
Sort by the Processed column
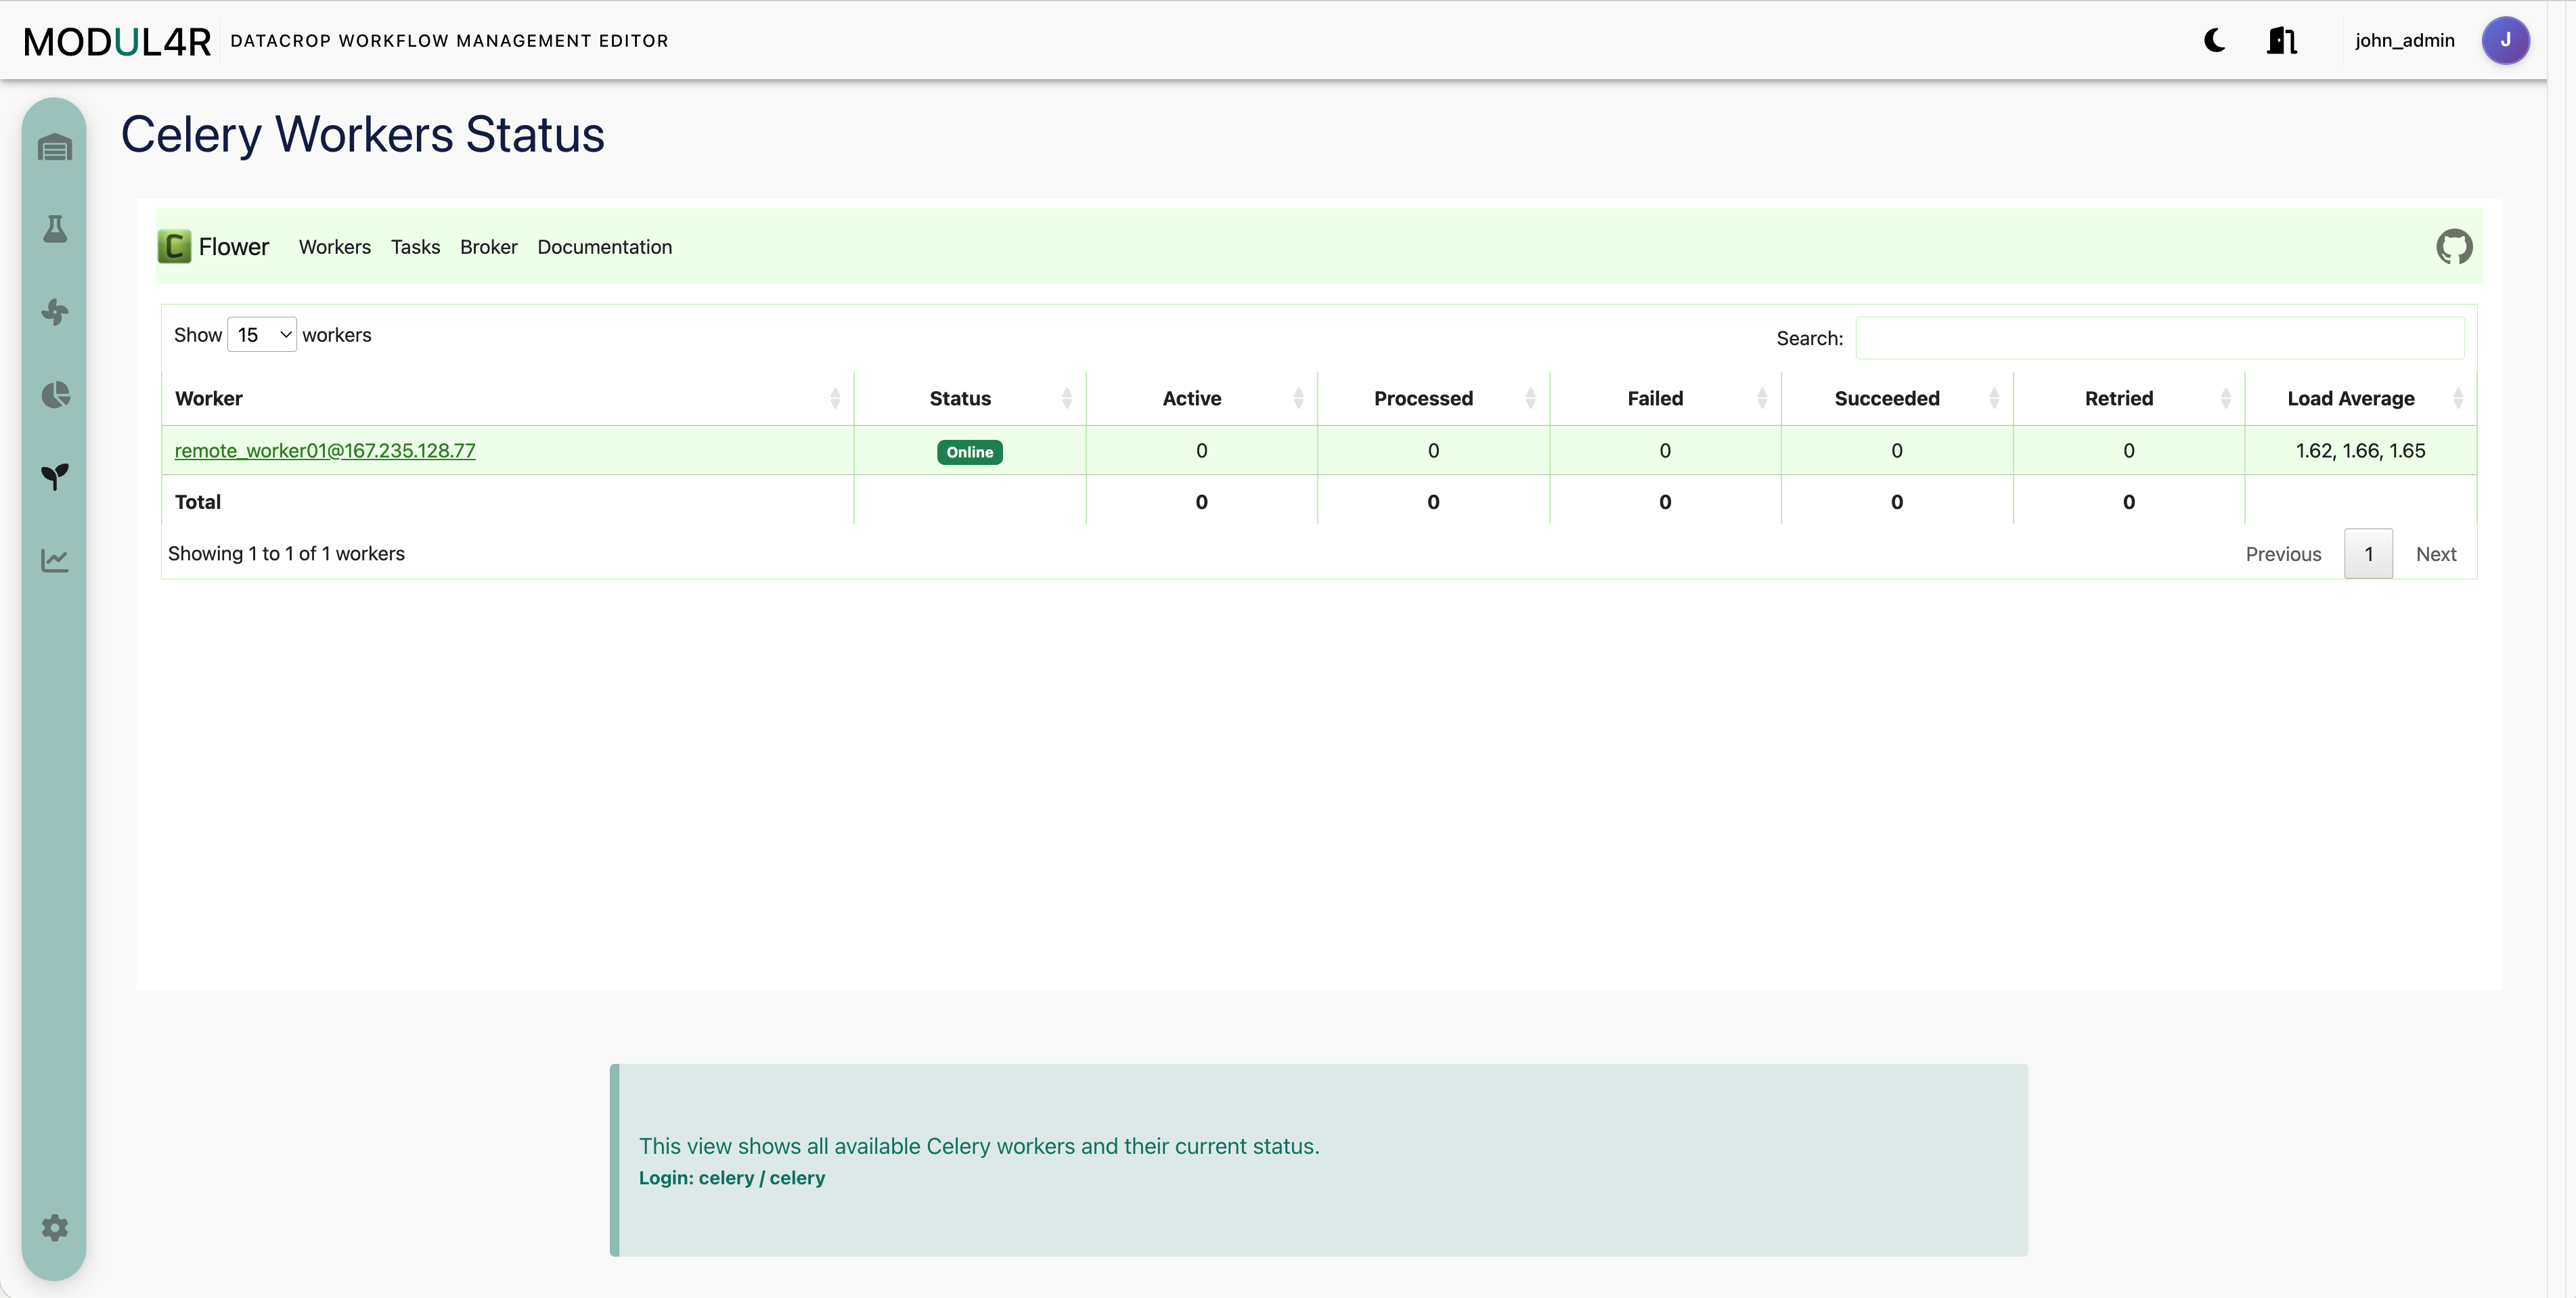coord(1433,398)
